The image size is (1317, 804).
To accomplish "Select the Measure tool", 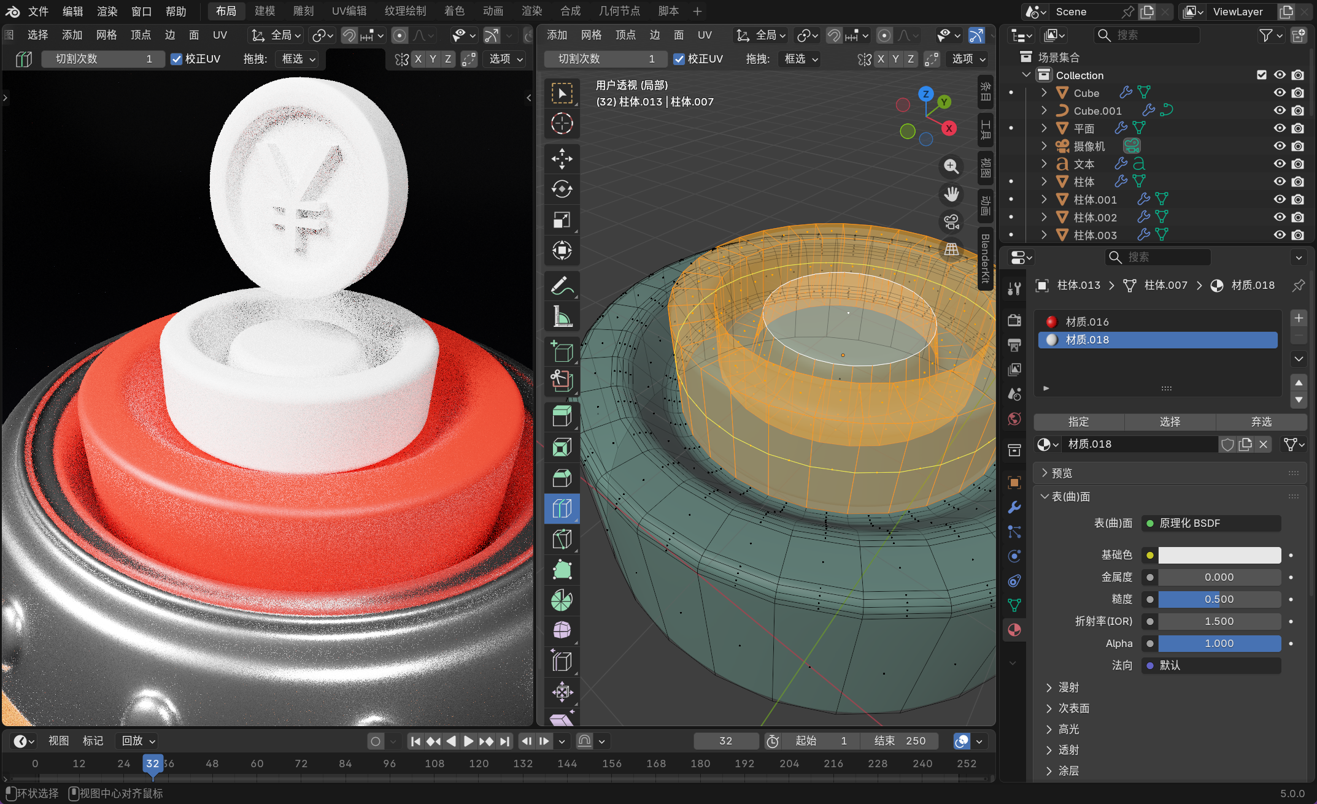I will click(562, 316).
